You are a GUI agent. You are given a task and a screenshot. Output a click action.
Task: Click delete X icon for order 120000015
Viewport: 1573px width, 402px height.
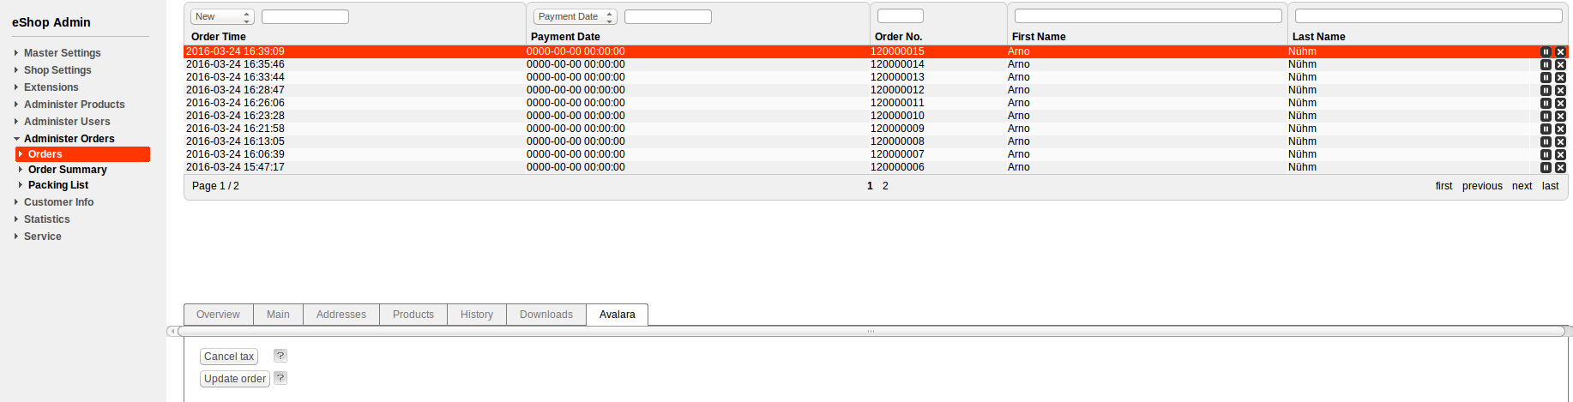pos(1560,51)
